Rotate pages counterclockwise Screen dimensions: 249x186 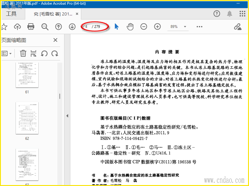[44, 54]
